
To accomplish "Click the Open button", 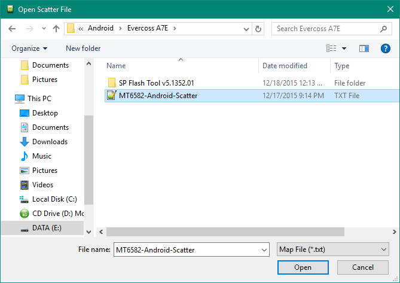I will click(x=303, y=267).
